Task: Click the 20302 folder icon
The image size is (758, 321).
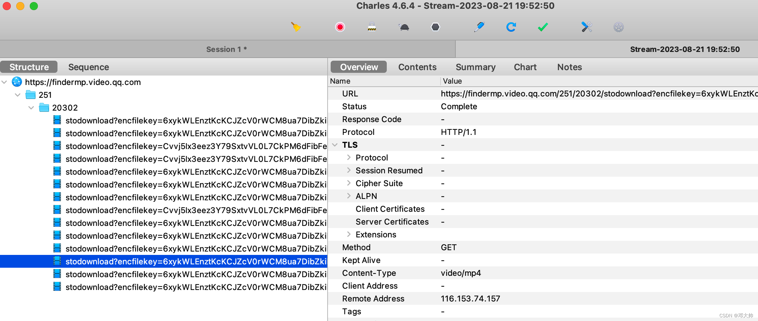Action: 44,107
